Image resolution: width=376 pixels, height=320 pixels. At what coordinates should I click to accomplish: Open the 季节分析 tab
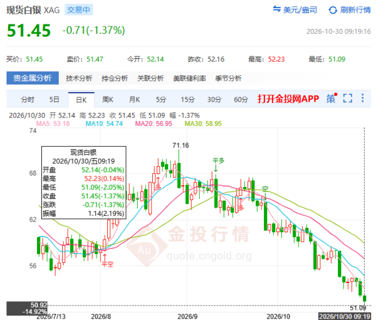click(228, 78)
